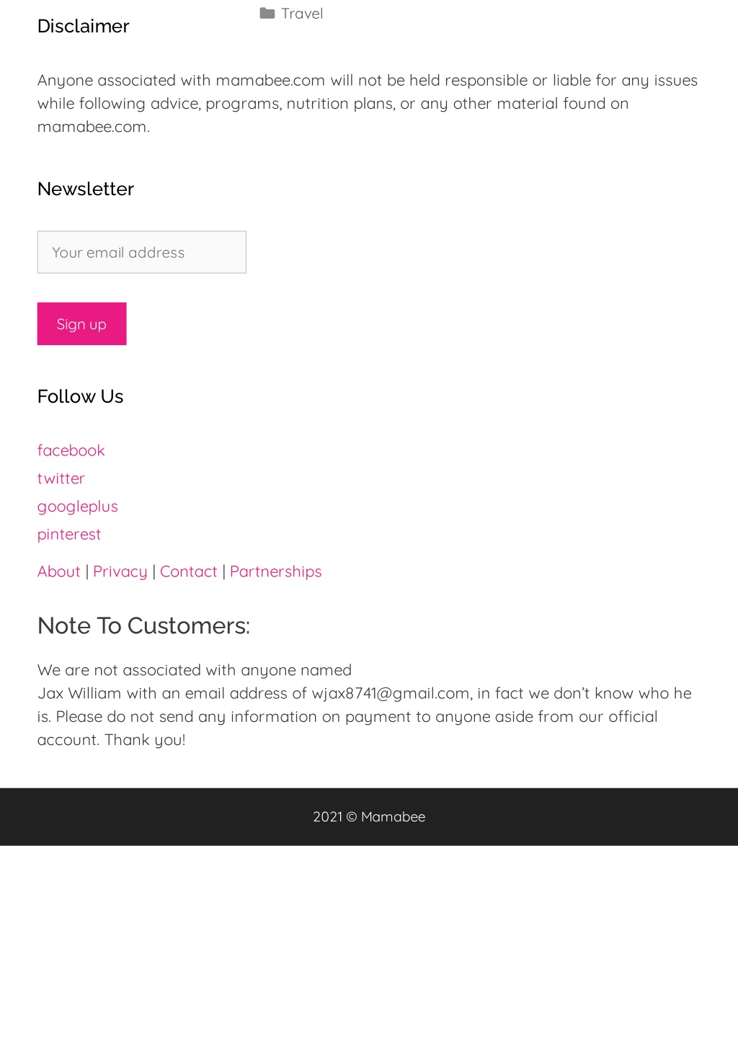This screenshot has height=1044, width=738.
Task: Click the 'Note To Customers:' heading
Action: click(x=144, y=625)
